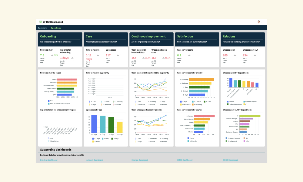
Task: Click the In Person bar in survey by source
Action: [x=204, y=116]
